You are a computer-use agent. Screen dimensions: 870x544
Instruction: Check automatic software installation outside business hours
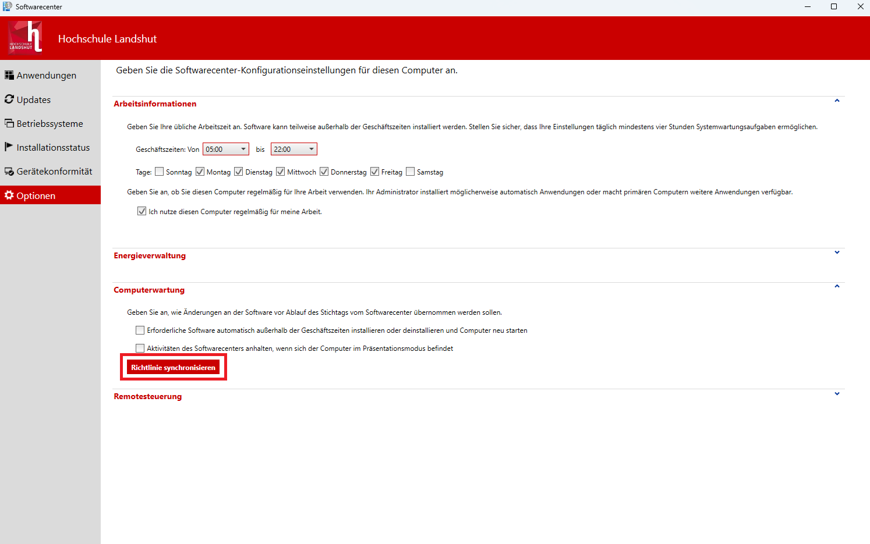point(140,330)
